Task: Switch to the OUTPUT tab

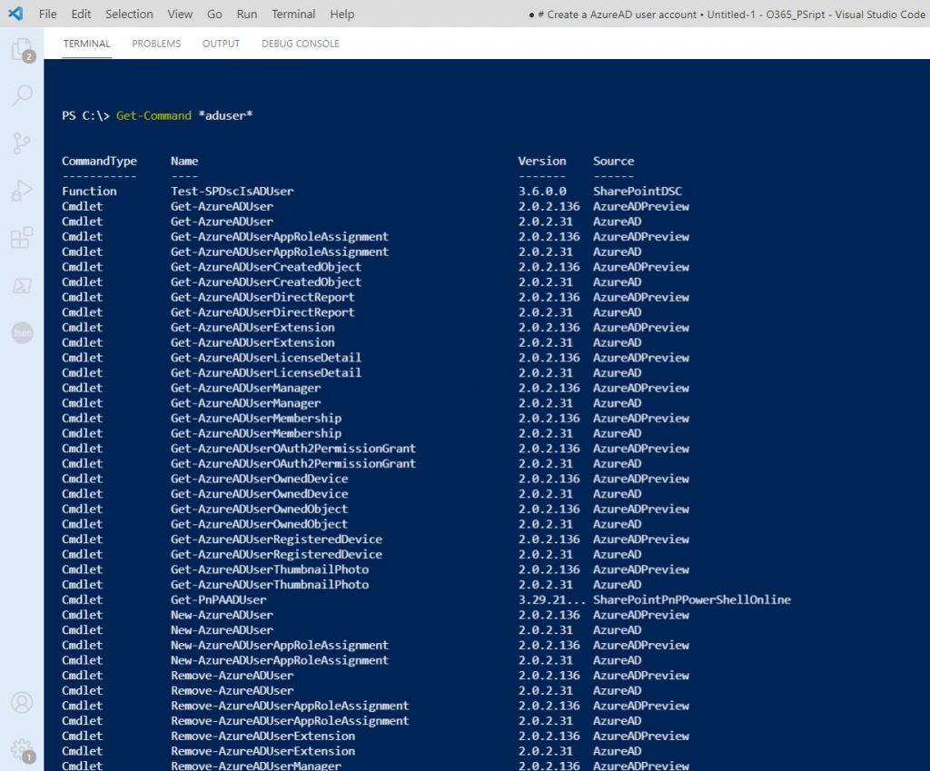Action: tap(220, 43)
